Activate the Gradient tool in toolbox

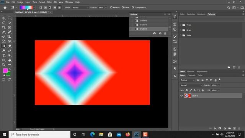pos(3,46)
